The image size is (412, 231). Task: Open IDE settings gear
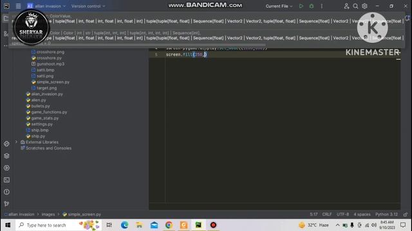(364, 6)
